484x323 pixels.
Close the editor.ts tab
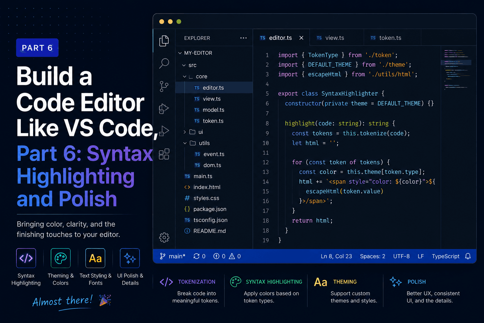pyautogui.click(x=301, y=38)
